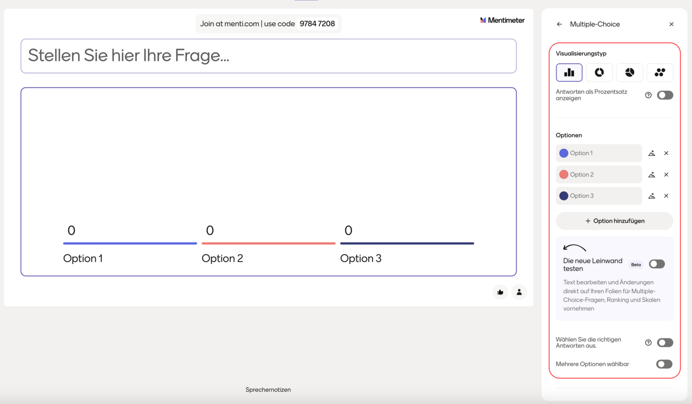Switch to donut chart visualization

[599, 72]
